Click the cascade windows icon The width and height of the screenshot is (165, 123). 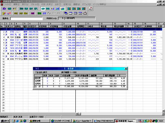66,13
